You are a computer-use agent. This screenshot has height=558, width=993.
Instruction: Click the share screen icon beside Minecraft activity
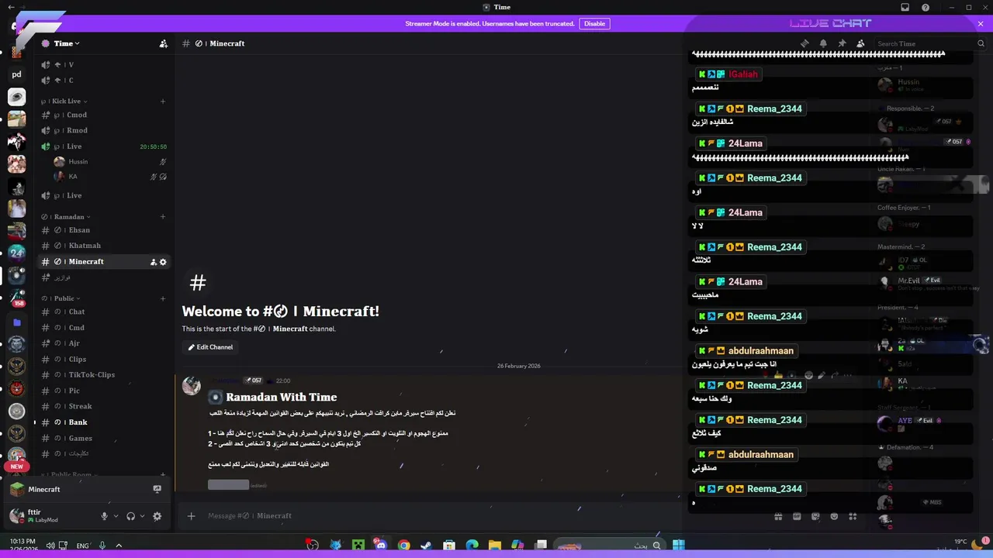157,489
